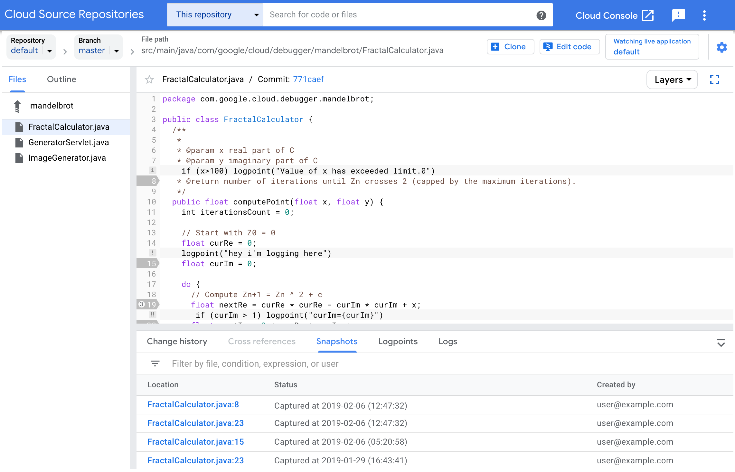
Task: Click the logpoint Value of x has exceeded limit
Action: 308,171
